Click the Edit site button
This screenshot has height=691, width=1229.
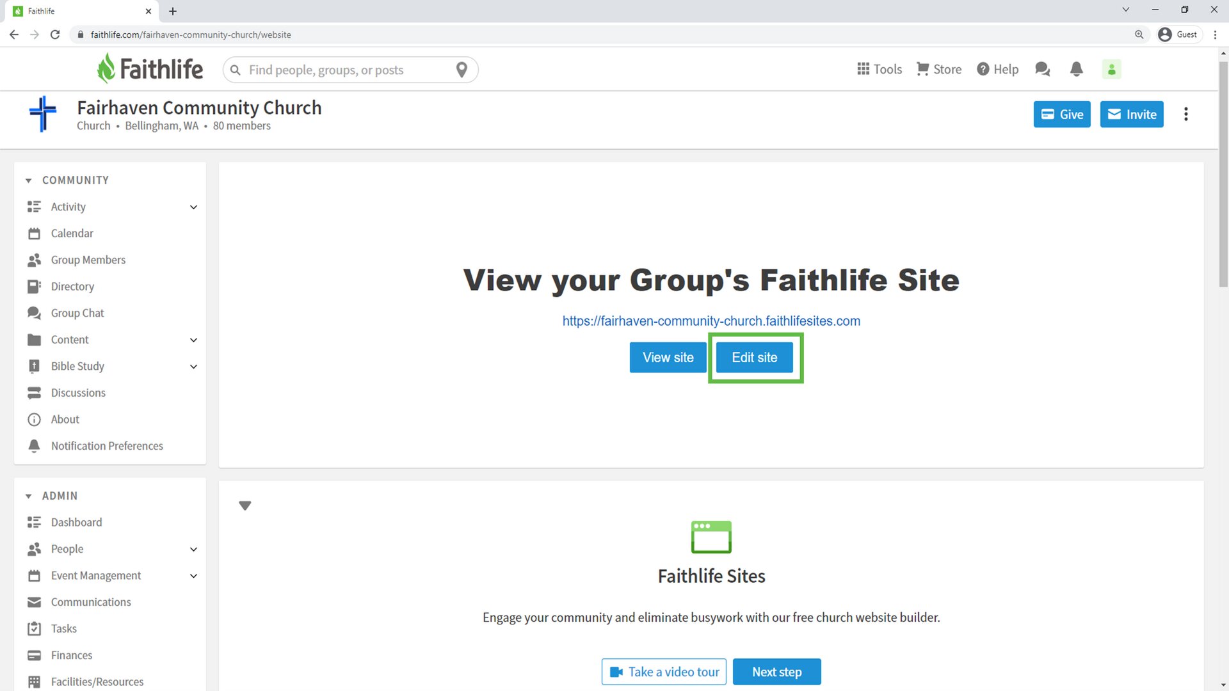coord(754,358)
